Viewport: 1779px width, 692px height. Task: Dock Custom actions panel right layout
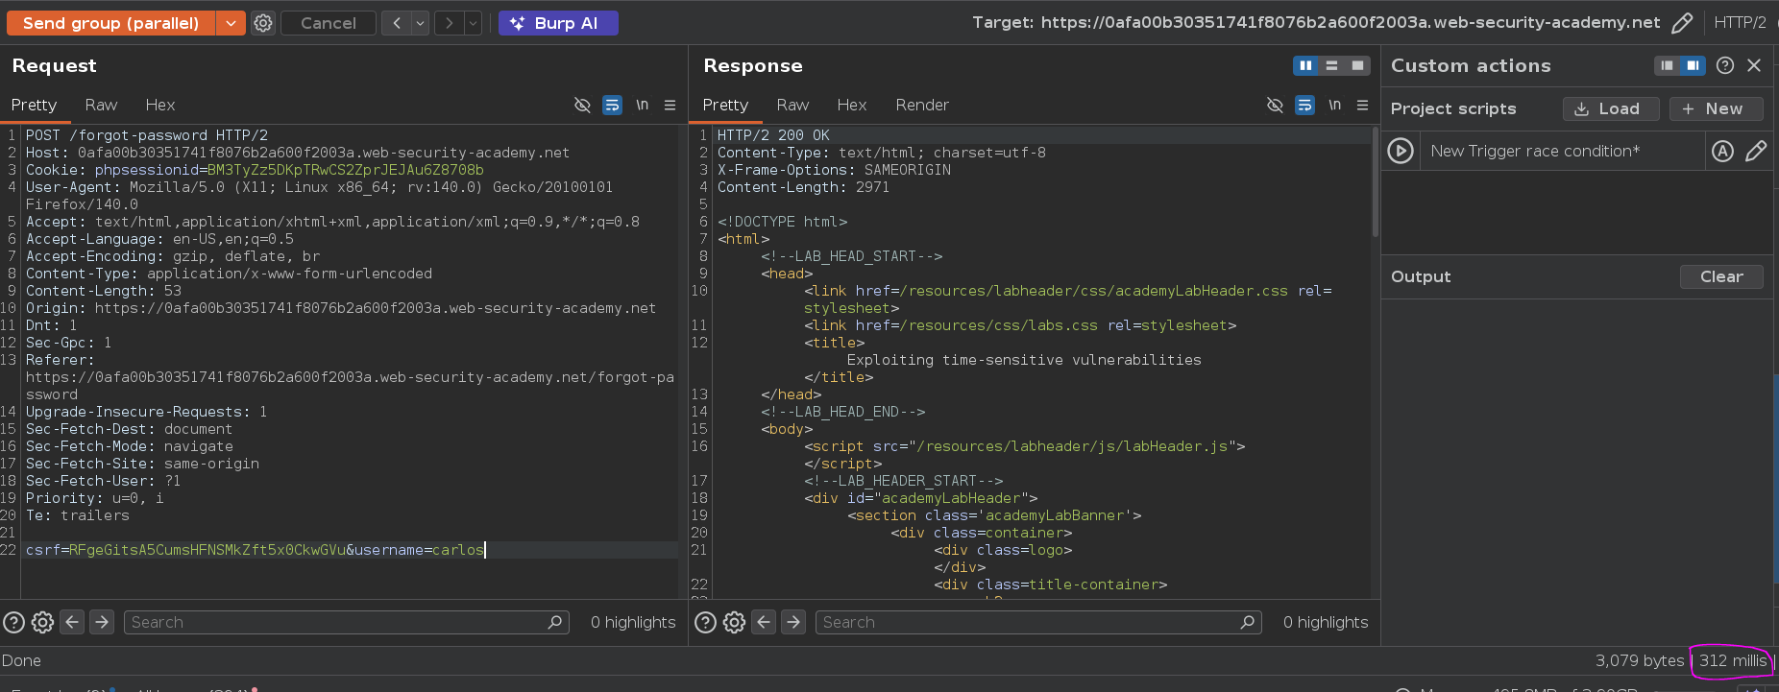(x=1693, y=65)
